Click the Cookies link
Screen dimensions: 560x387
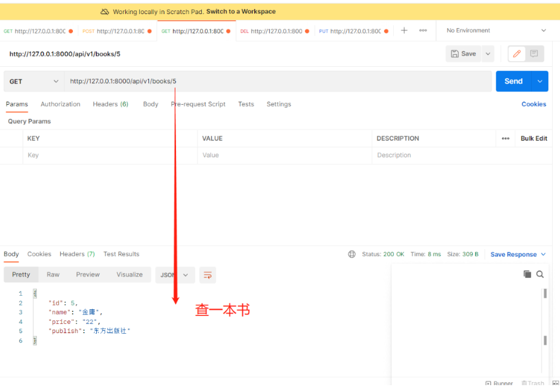point(534,104)
